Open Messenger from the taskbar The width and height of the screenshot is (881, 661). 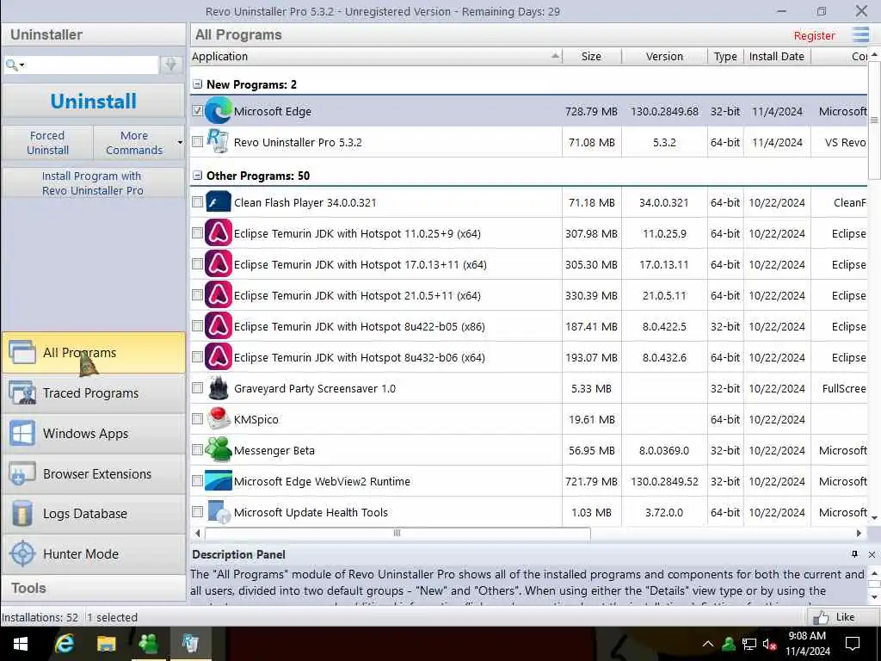[148, 644]
